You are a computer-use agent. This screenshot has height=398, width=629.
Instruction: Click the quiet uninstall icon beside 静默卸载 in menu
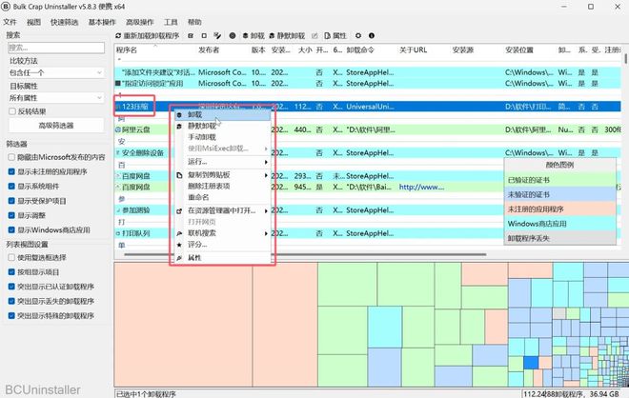click(x=179, y=127)
